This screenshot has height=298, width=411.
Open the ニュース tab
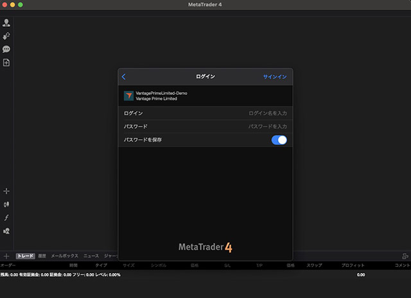point(91,256)
